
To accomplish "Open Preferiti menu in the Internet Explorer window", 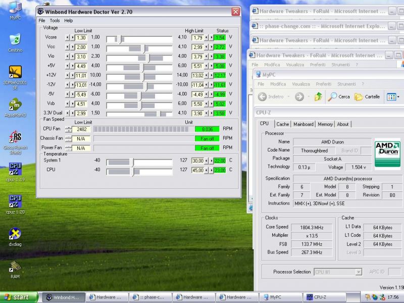I will pyautogui.click(x=318, y=65).
